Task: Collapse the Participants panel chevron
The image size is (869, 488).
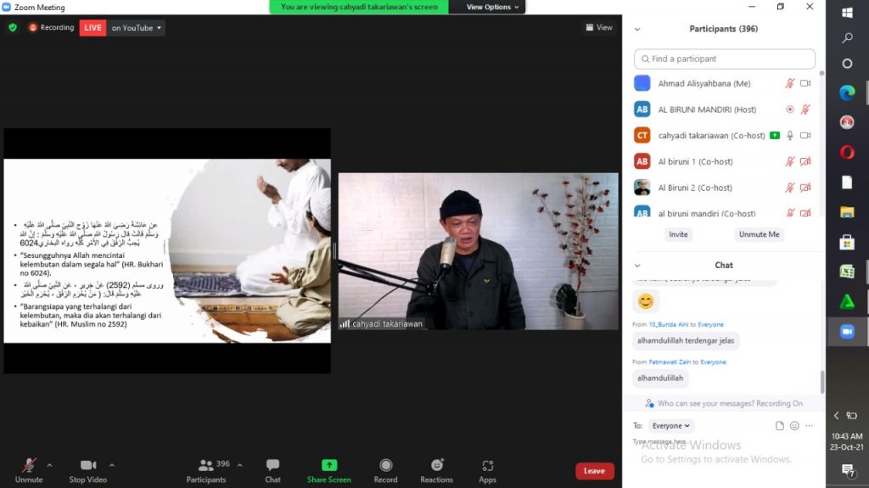Action: [637, 29]
